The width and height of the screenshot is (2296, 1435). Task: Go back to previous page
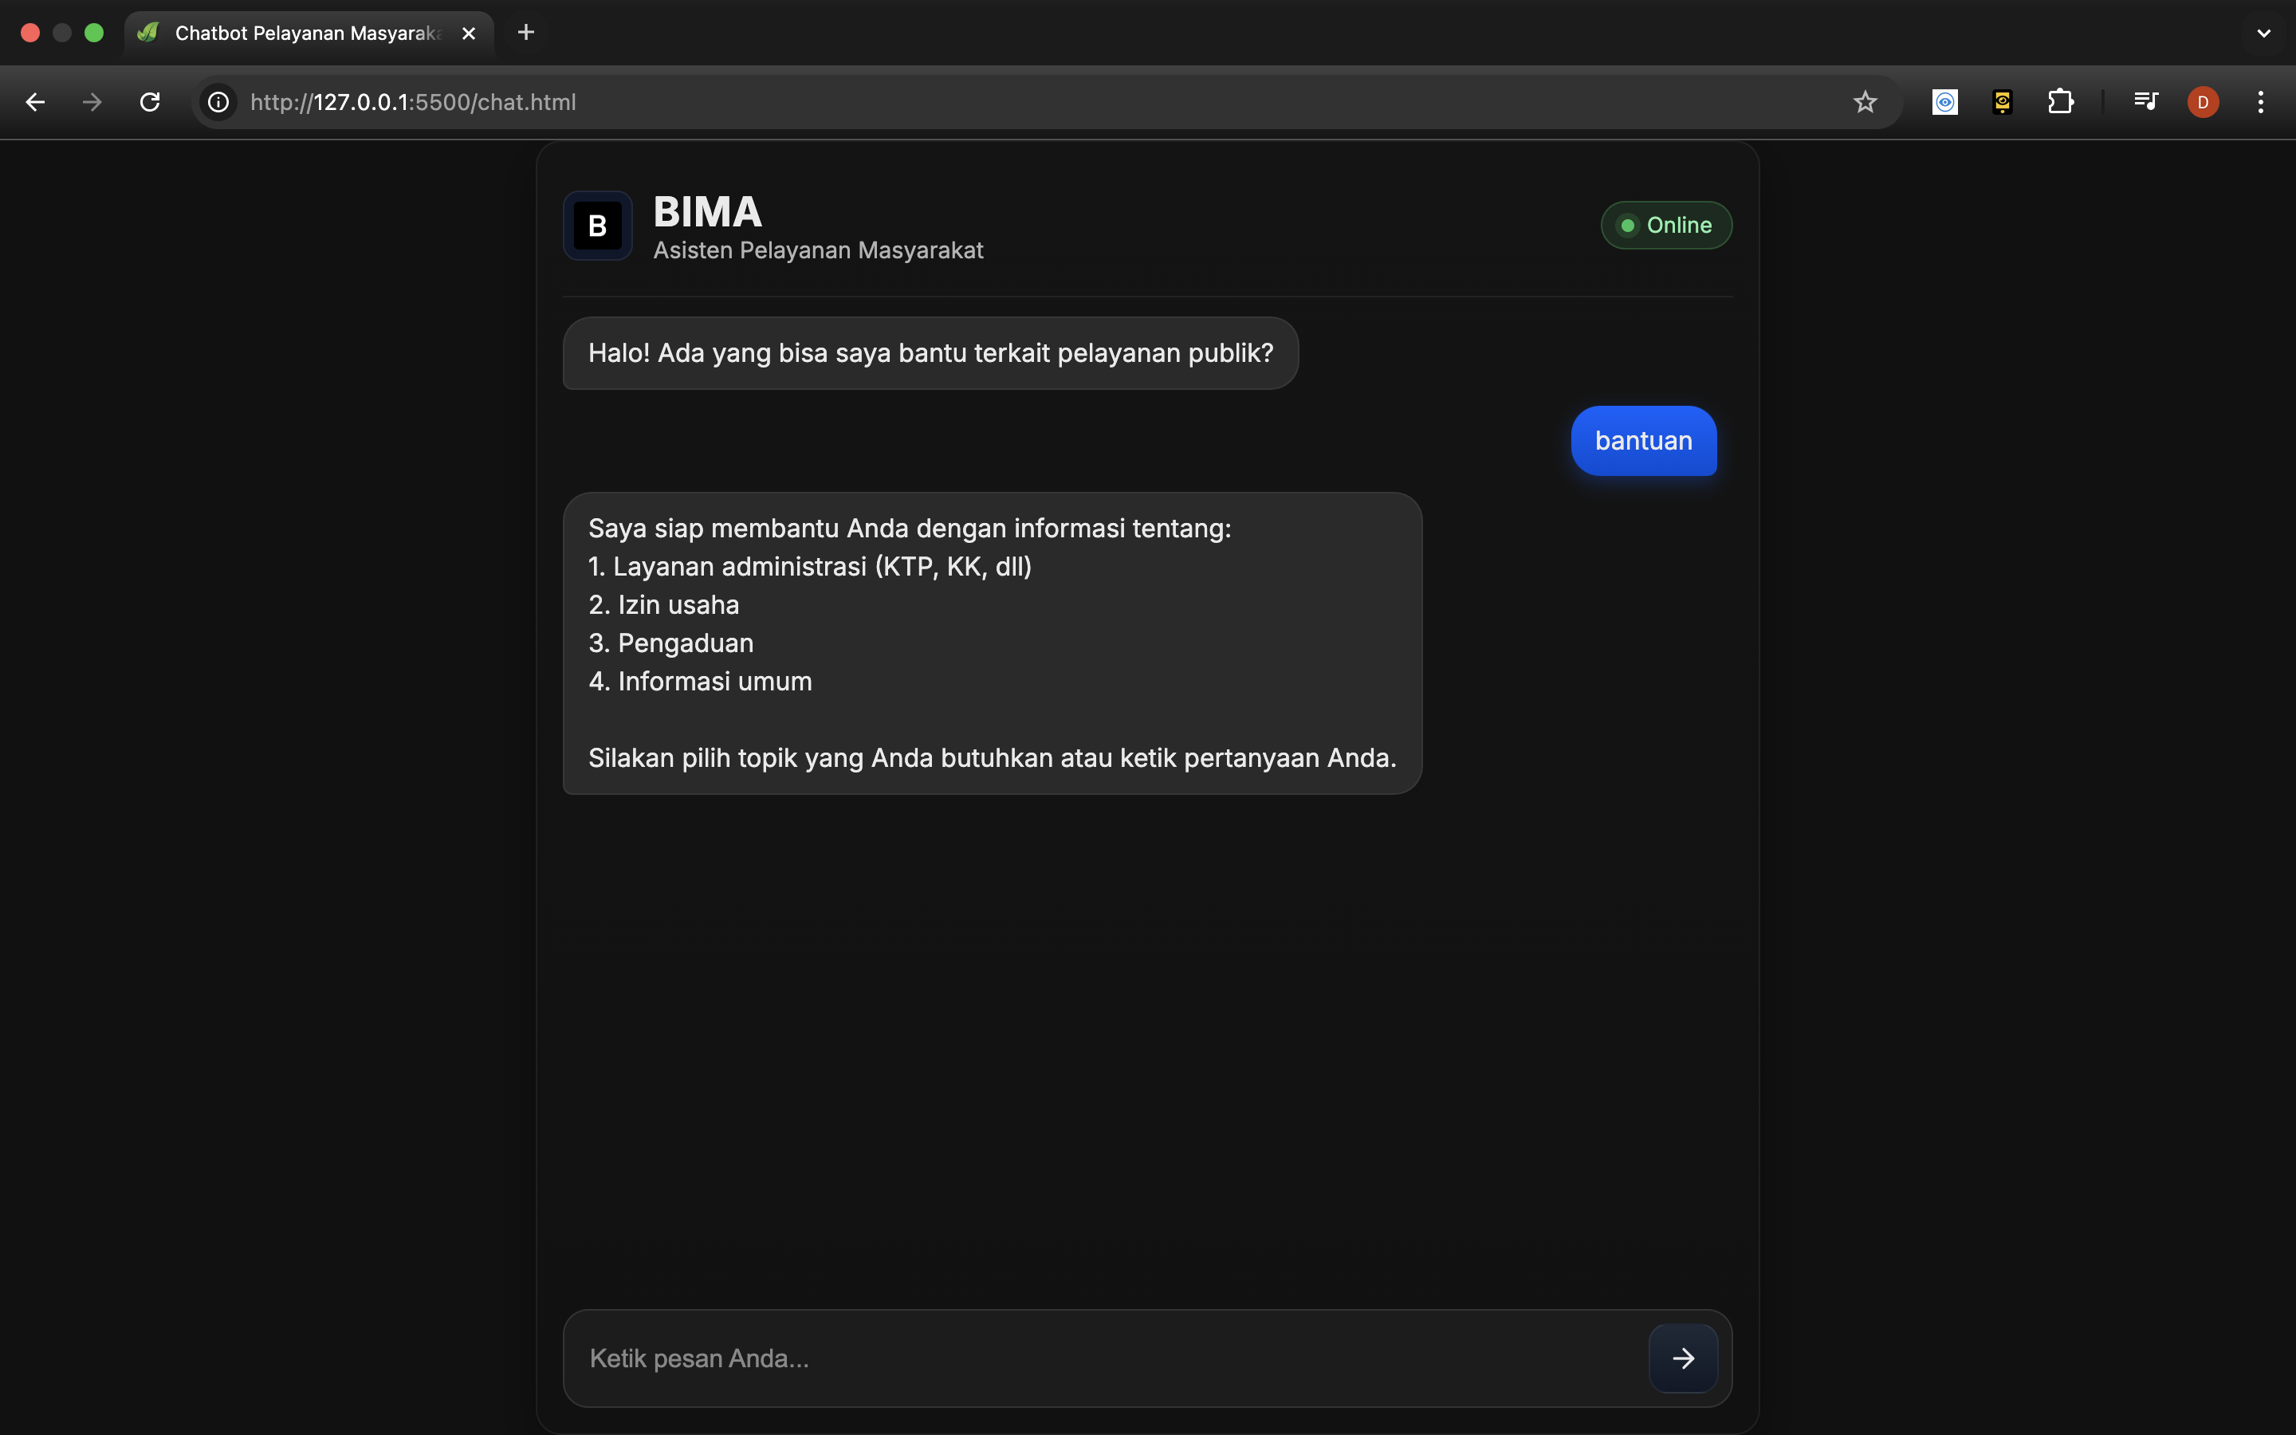click(35, 101)
